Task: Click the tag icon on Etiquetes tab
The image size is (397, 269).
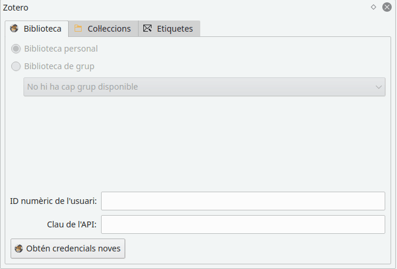Action: [147, 28]
